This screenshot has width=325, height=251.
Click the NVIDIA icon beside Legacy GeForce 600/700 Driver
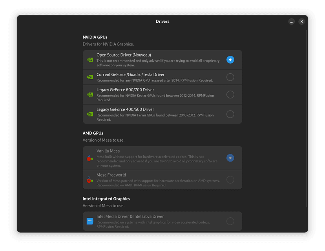[x=90, y=95]
